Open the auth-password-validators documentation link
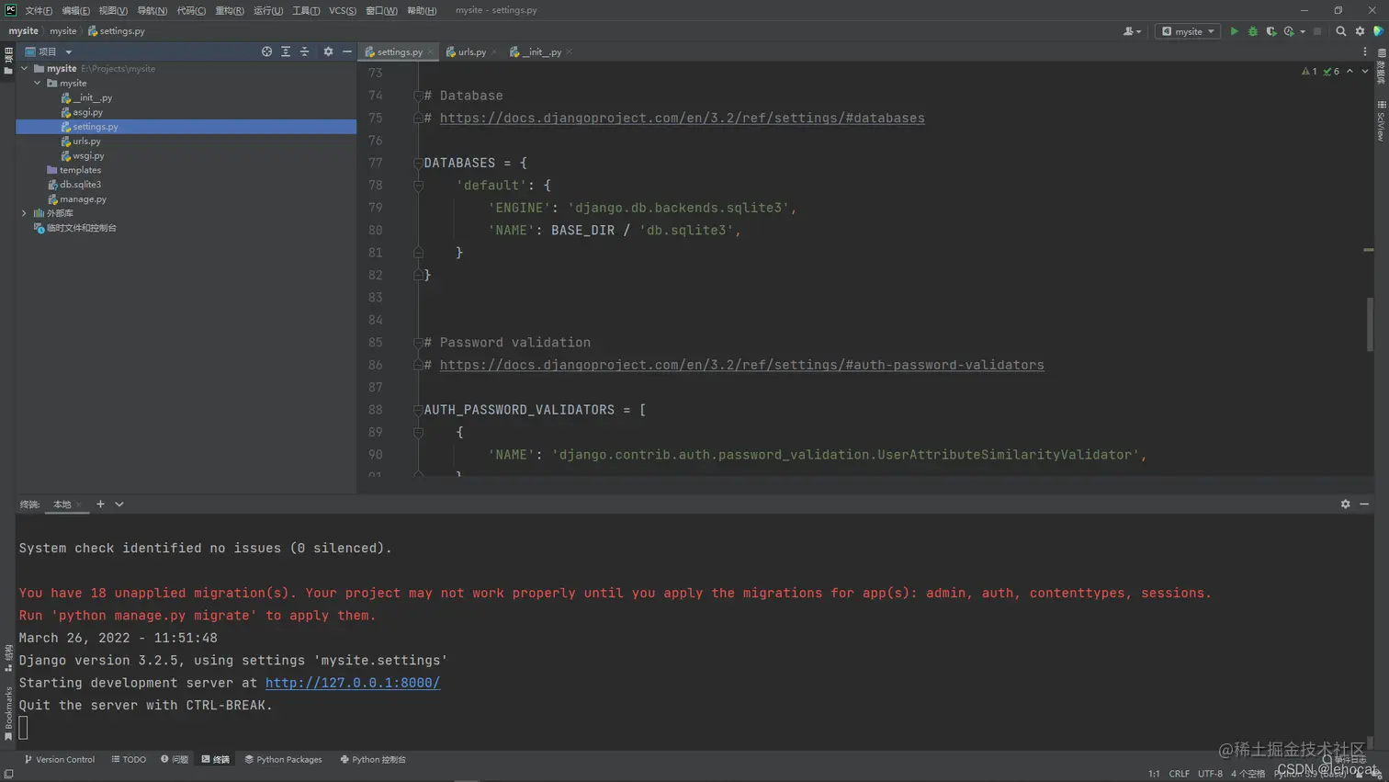 pyautogui.click(x=741, y=365)
